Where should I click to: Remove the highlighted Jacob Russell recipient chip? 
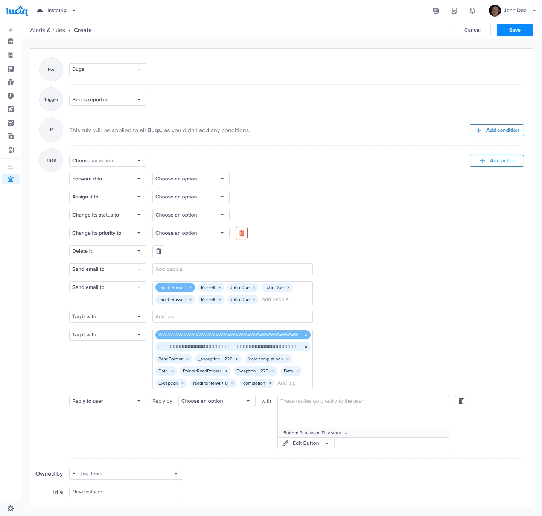pos(190,287)
